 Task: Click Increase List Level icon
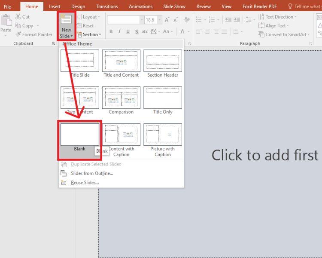point(237,20)
